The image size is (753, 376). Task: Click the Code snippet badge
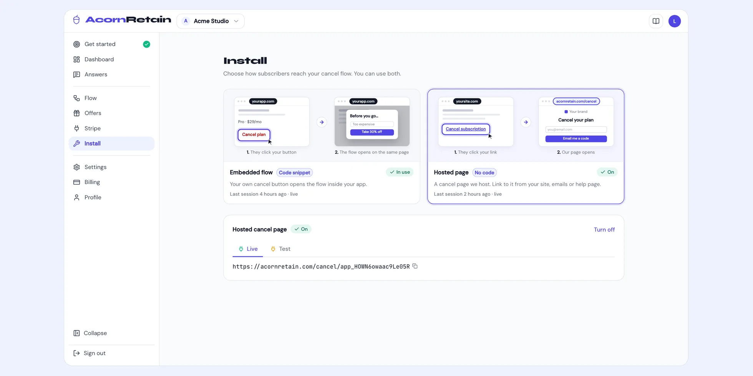(294, 172)
